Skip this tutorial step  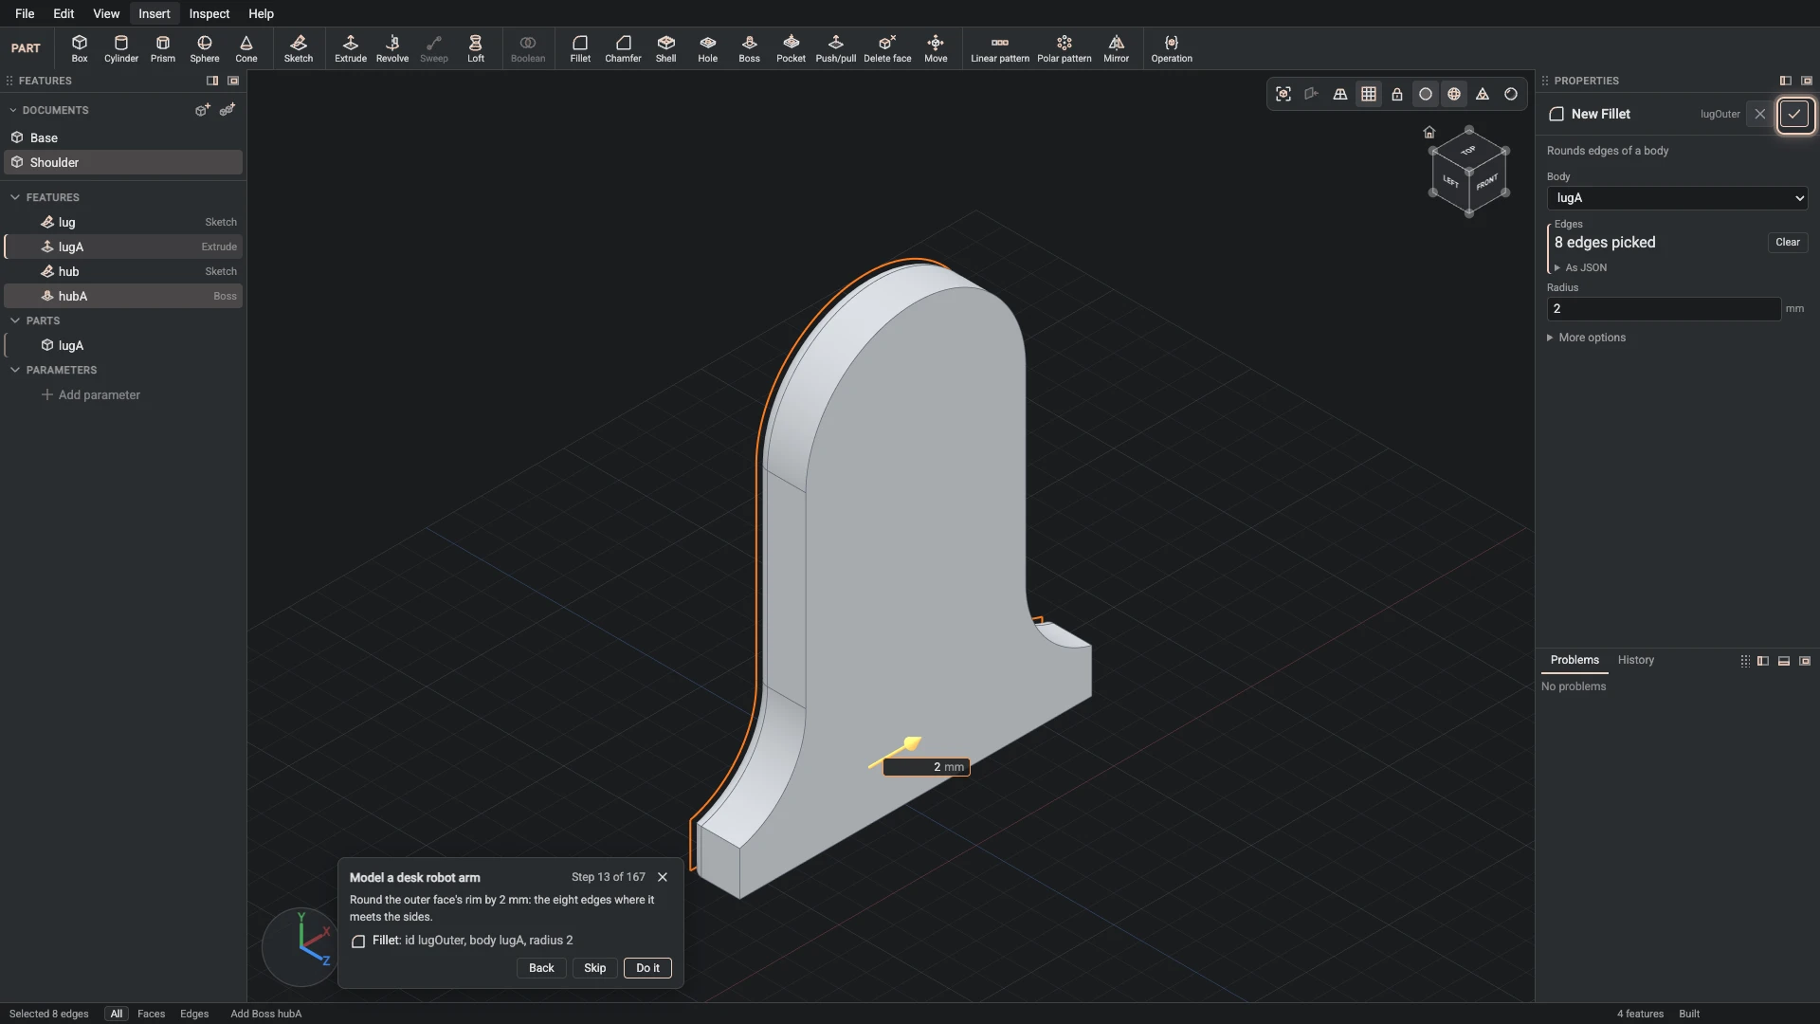(594, 968)
